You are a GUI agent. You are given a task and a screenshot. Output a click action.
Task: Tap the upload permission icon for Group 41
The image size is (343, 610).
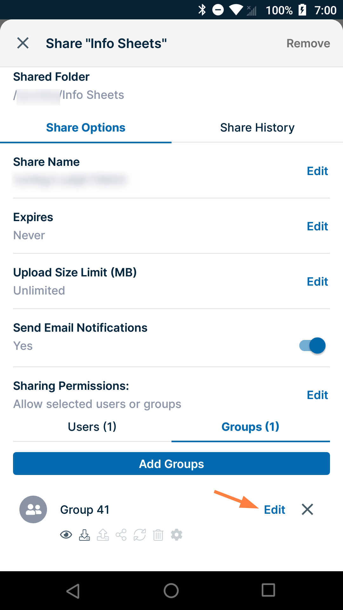(x=103, y=535)
